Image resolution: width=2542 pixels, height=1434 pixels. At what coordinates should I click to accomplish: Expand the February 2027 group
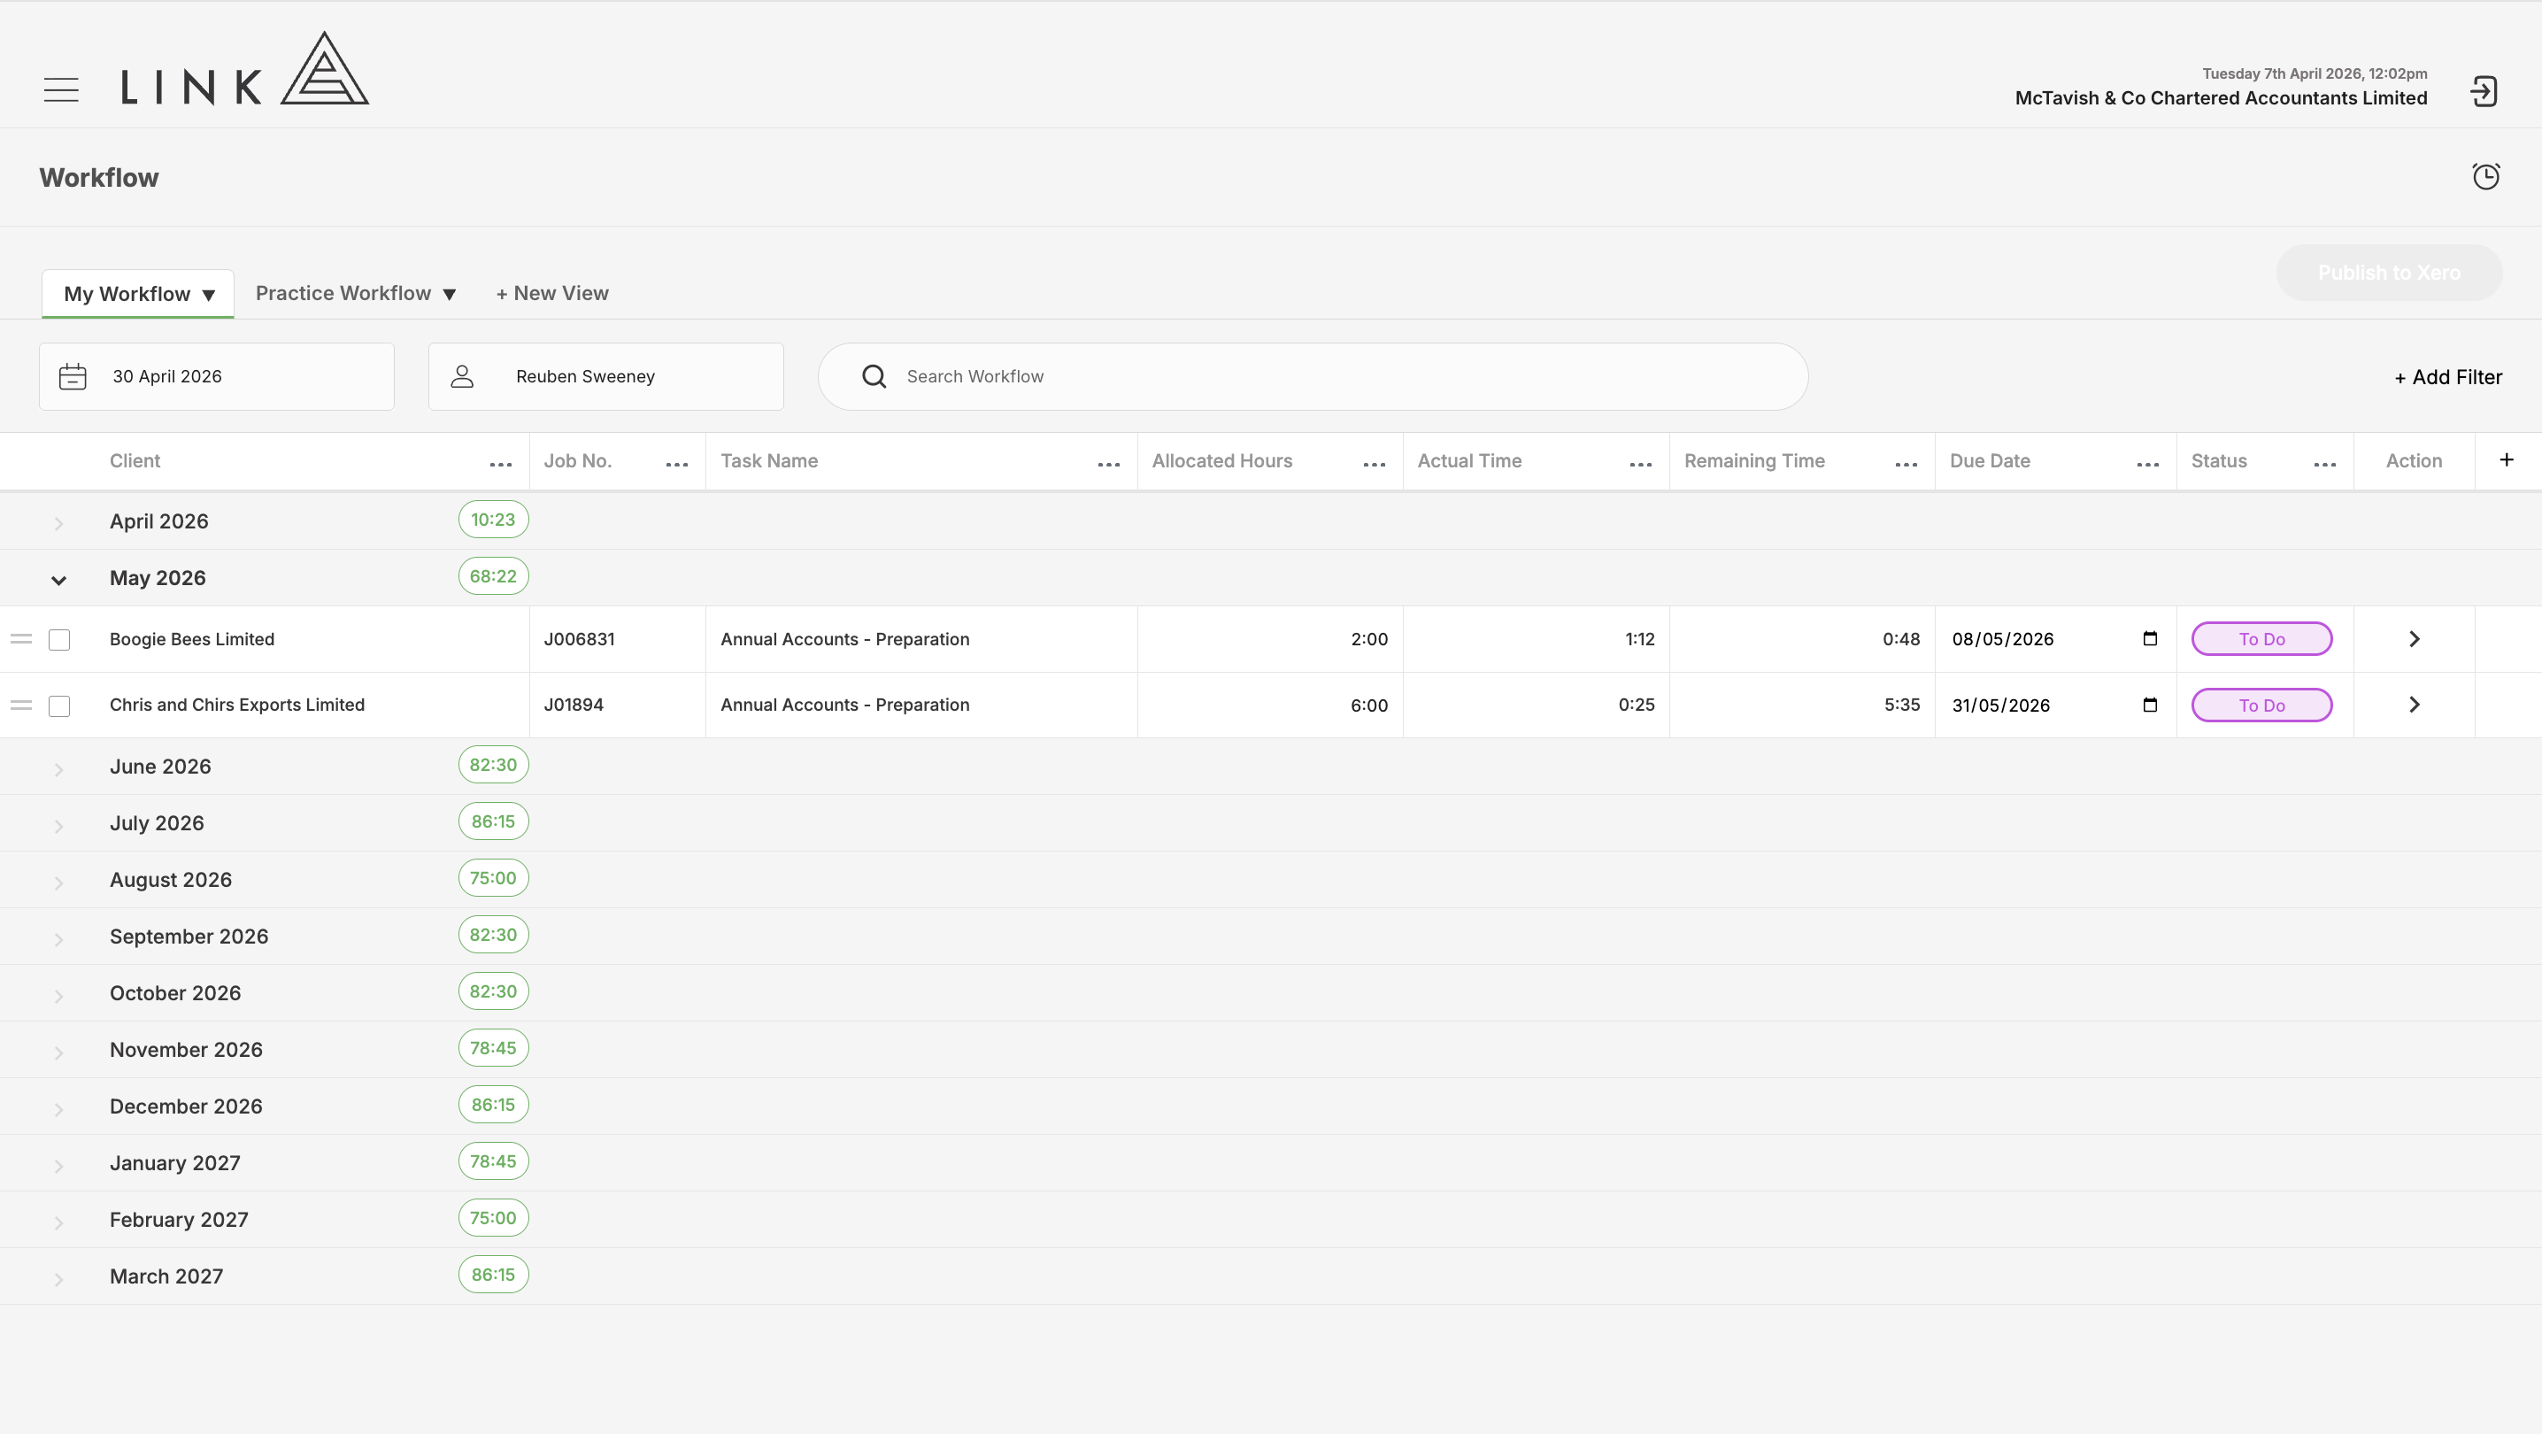tap(58, 1222)
